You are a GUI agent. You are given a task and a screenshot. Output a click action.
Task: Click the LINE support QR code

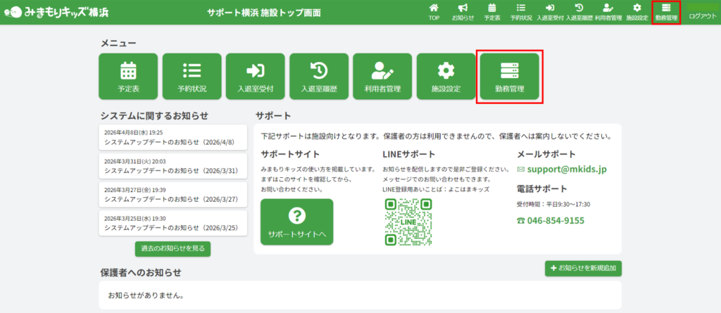[408, 222]
